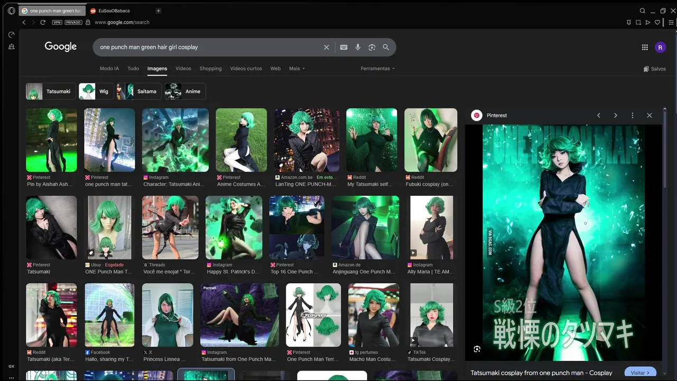
Task: Open the preview panel three-dot menu
Action: point(633,115)
